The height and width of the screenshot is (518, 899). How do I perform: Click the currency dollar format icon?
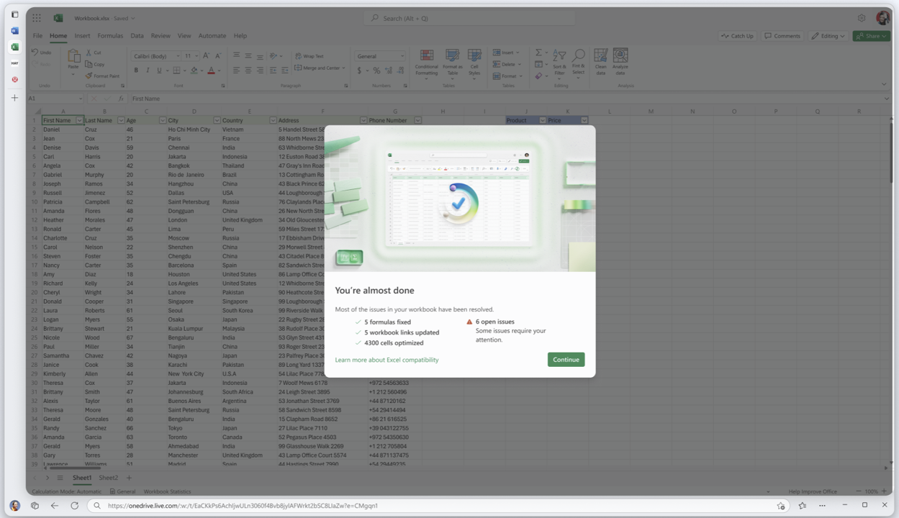pos(359,71)
